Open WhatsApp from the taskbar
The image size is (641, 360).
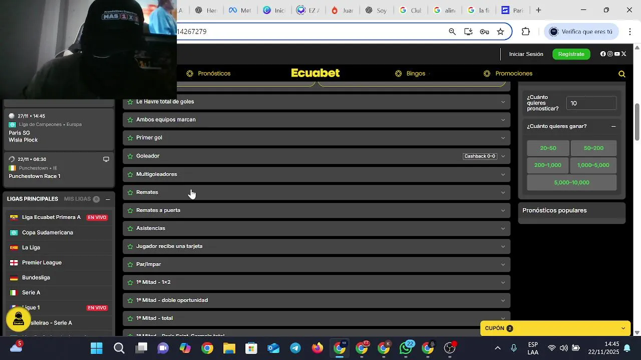(x=406, y=348)
